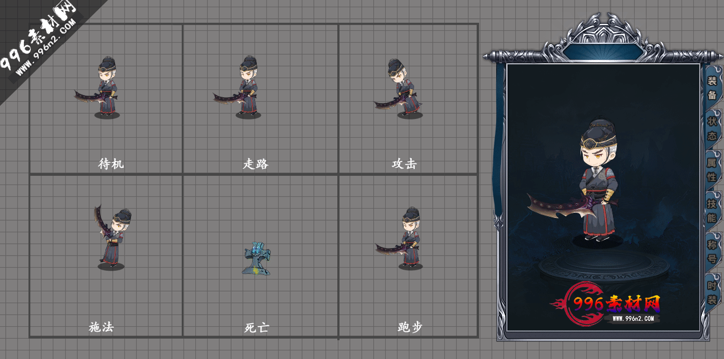724x359 pixels.
Task: Open the 技能 skills tab
Action: [712, 211]
